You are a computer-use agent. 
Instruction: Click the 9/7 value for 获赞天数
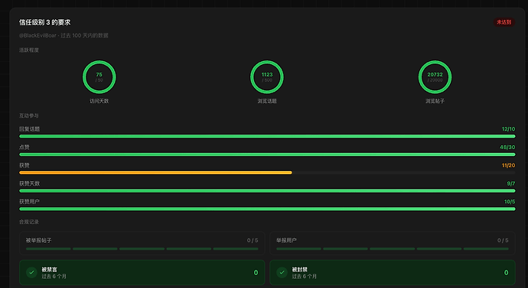point(511,183)
